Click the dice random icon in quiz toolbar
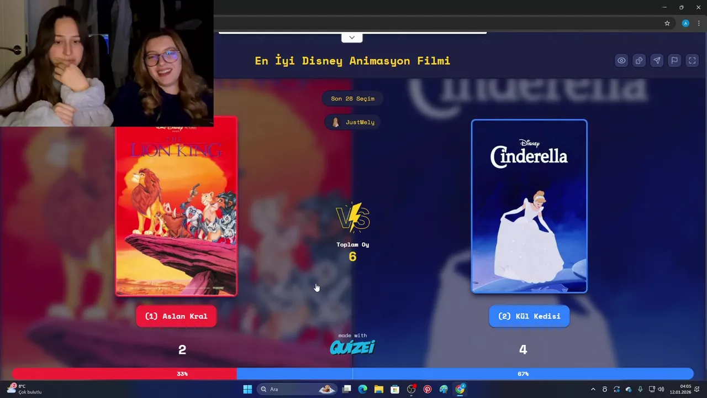707x398 pixels. 639,61
